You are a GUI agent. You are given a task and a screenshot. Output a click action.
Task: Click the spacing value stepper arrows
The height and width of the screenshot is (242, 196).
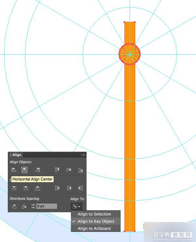click(33, 206)
